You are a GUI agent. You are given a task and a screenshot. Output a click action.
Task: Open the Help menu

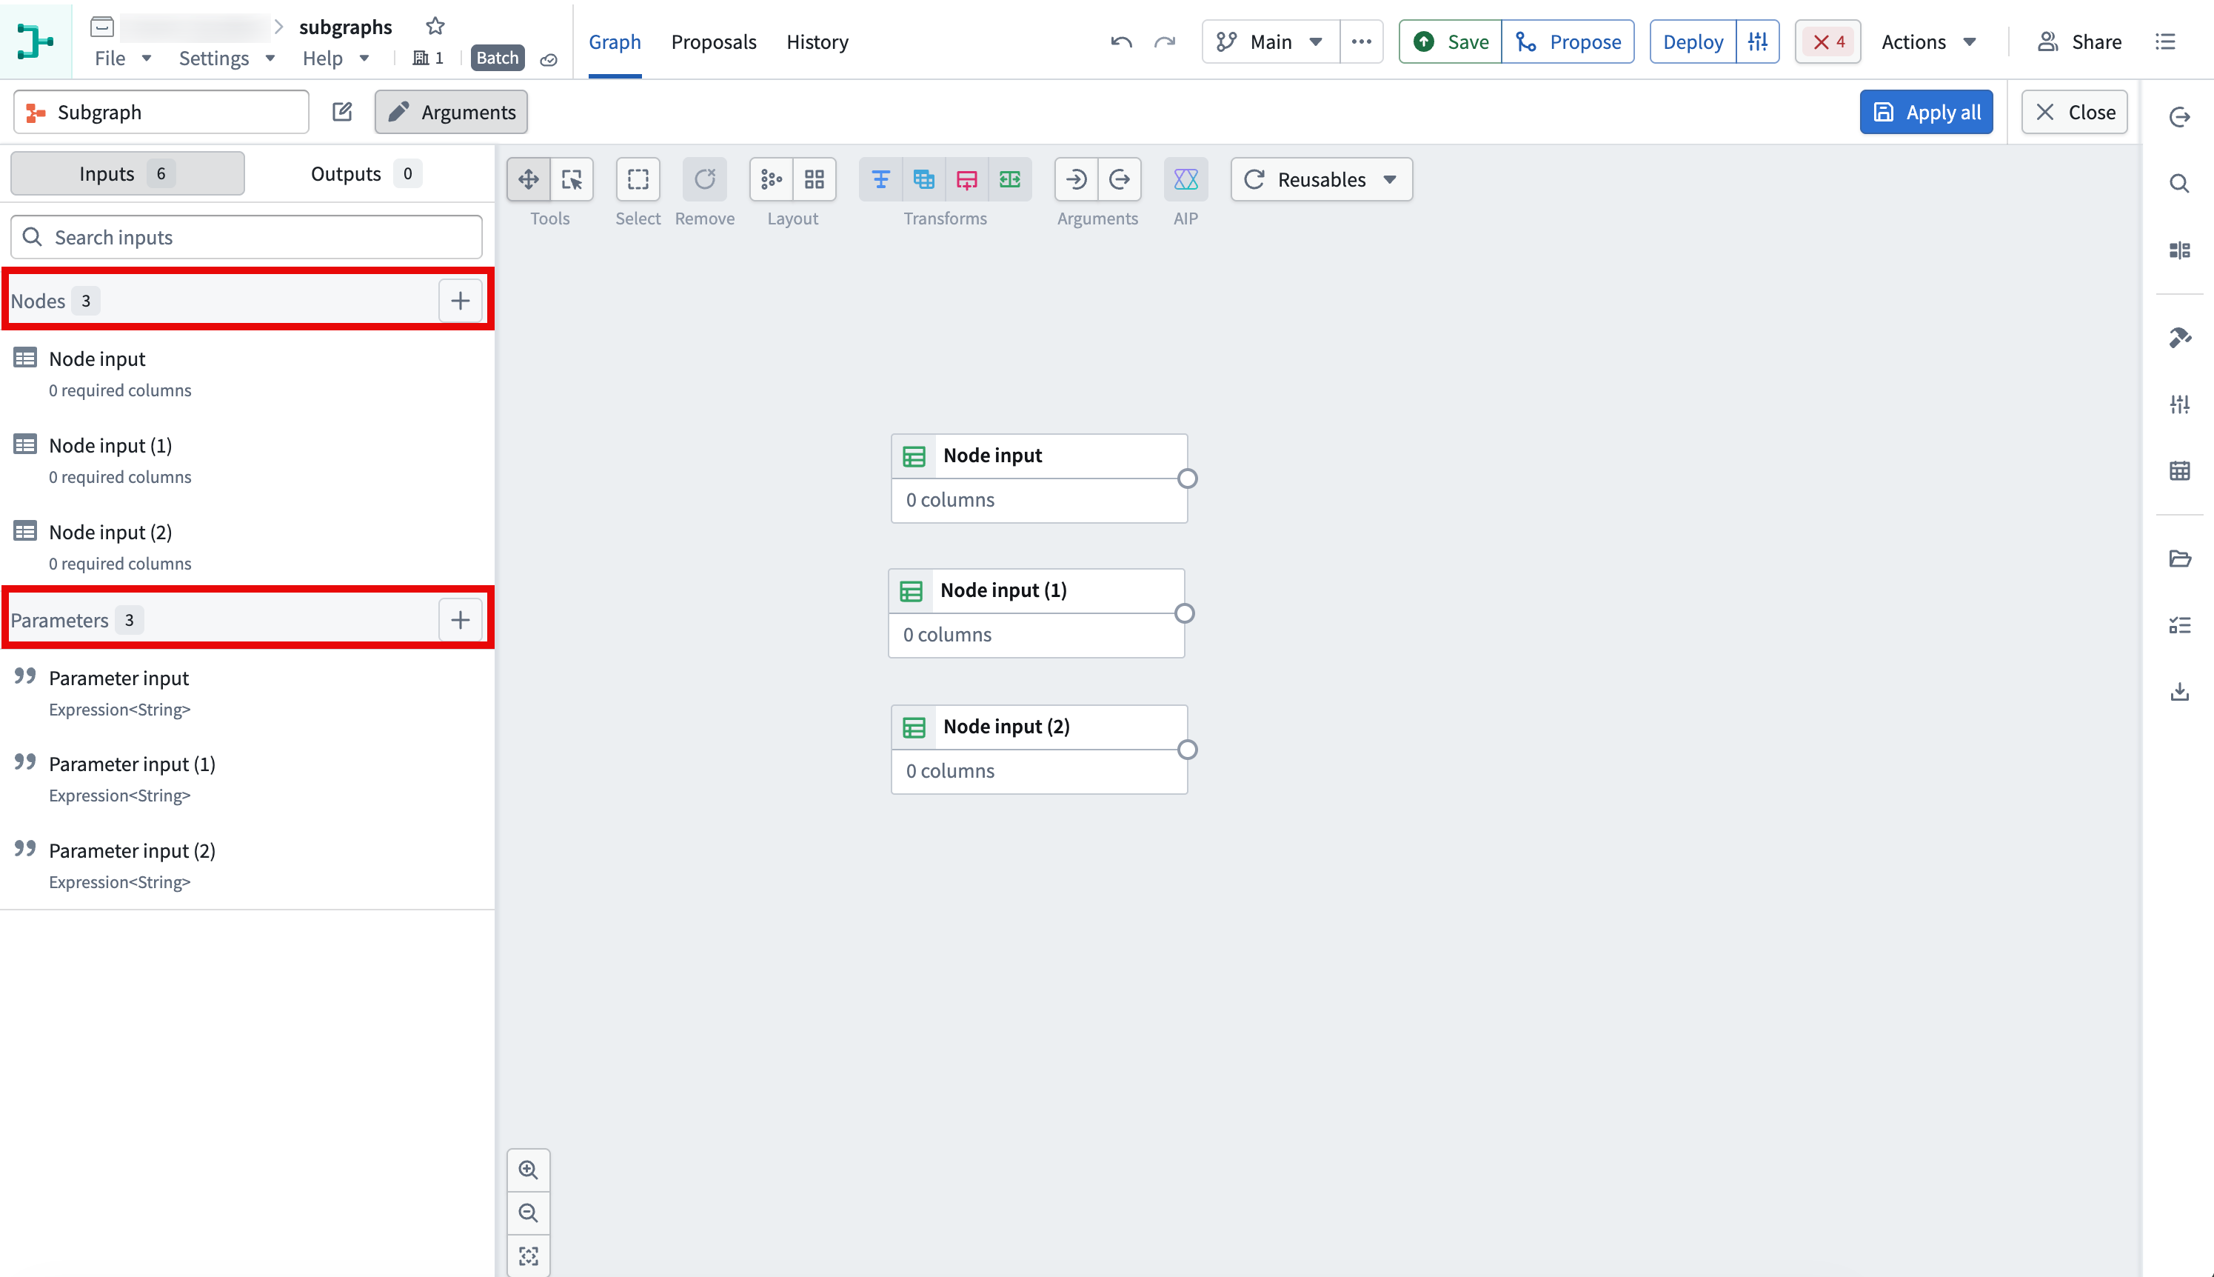click(335, 59)
